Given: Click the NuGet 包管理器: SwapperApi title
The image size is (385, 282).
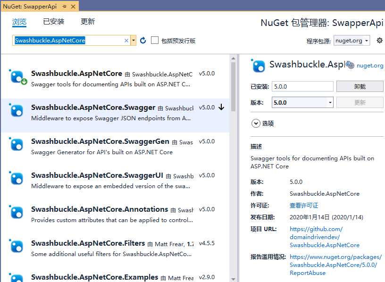Looking at the screenshot, I should tap(322, 23).
